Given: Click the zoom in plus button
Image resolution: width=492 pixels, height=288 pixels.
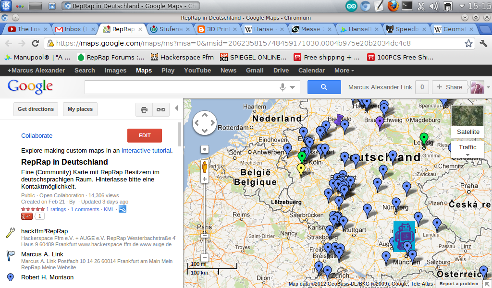Looking at the screenshot, I should tap(205, 179).
